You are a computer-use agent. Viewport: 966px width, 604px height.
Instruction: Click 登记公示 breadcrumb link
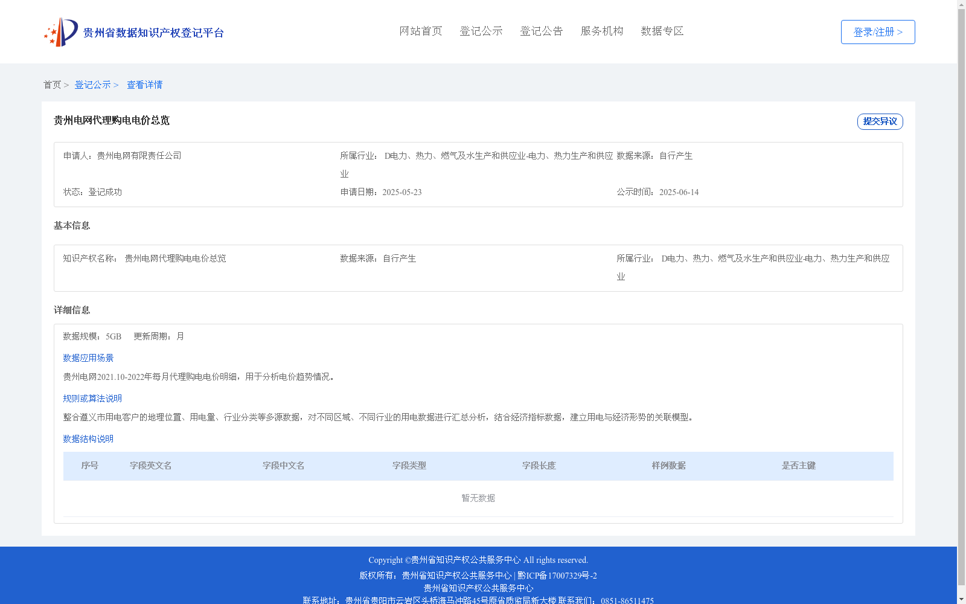(92, 85)
